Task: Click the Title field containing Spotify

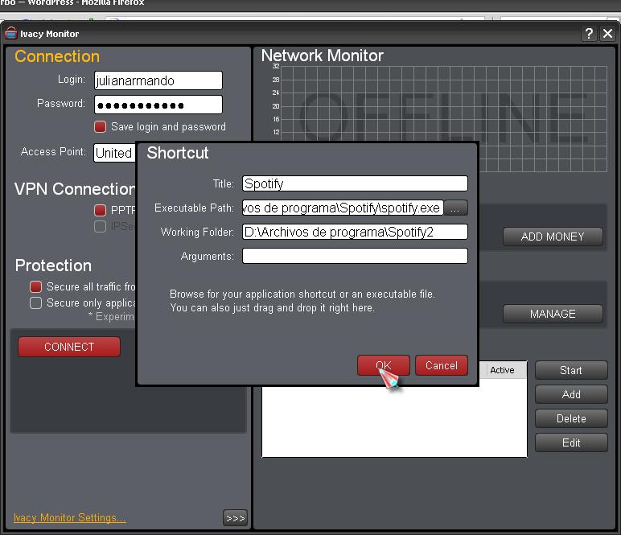Action: (x=355, y=183)
